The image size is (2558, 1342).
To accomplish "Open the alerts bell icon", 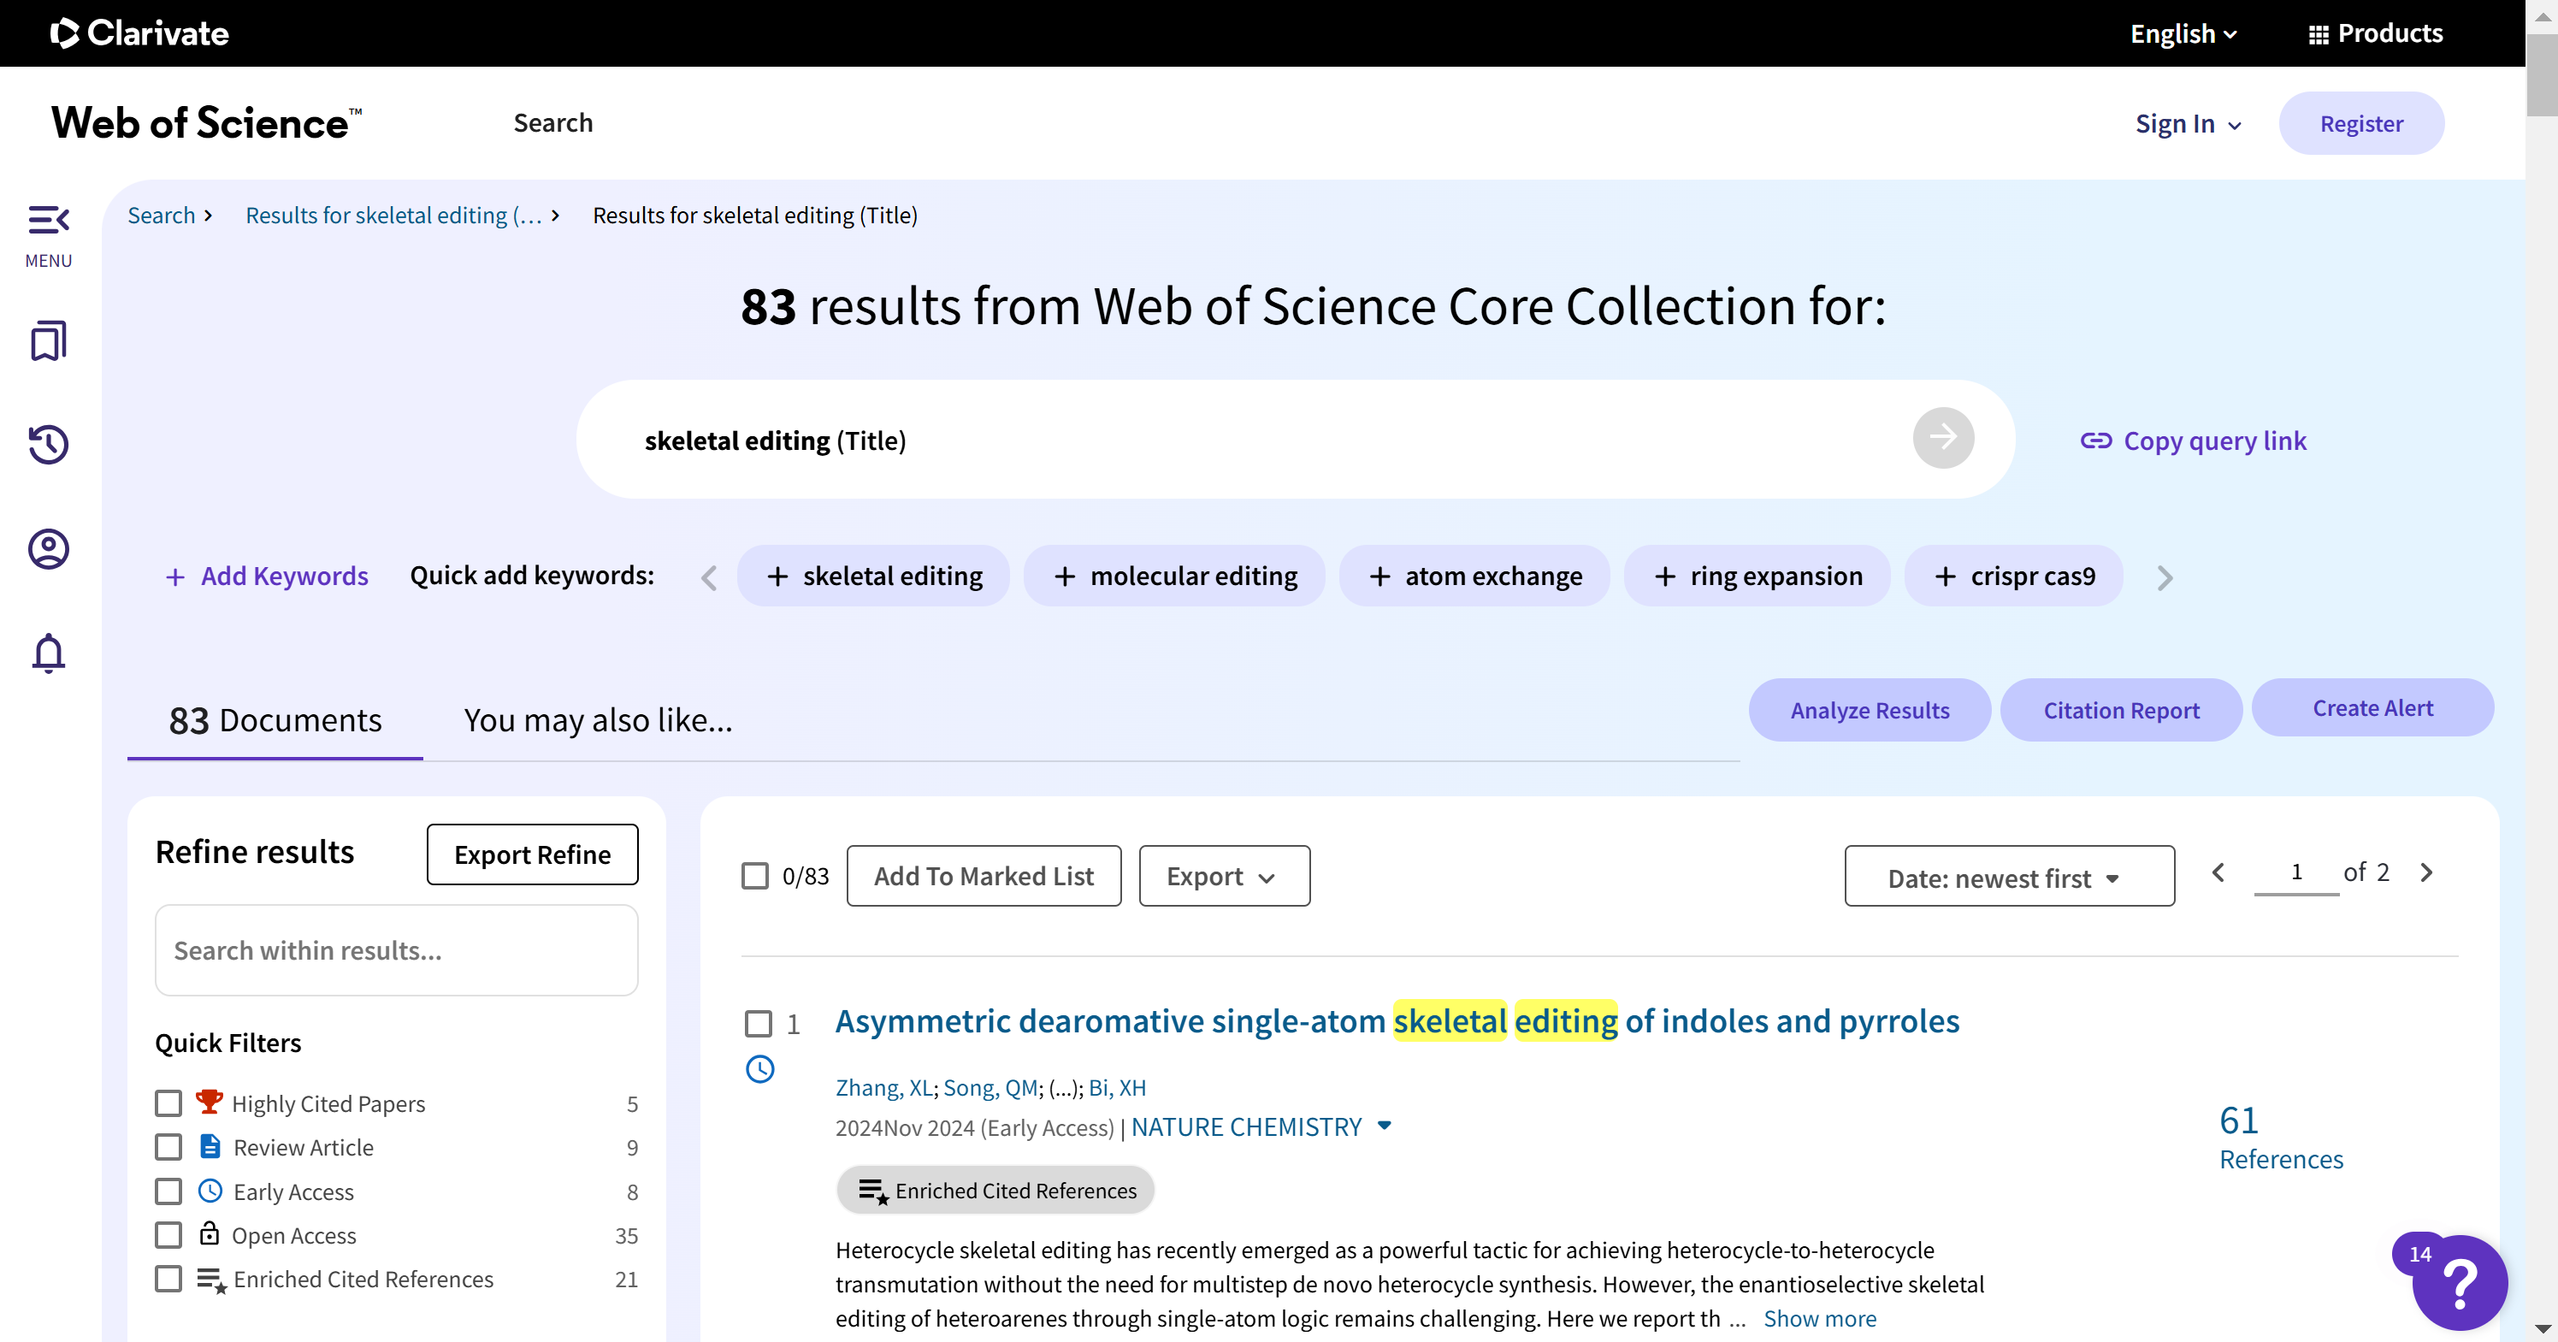I will [x=48, y=653].
